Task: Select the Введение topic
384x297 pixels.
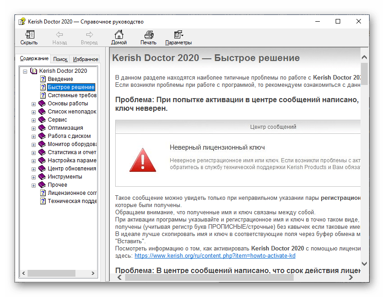Action: coord(60,79)
